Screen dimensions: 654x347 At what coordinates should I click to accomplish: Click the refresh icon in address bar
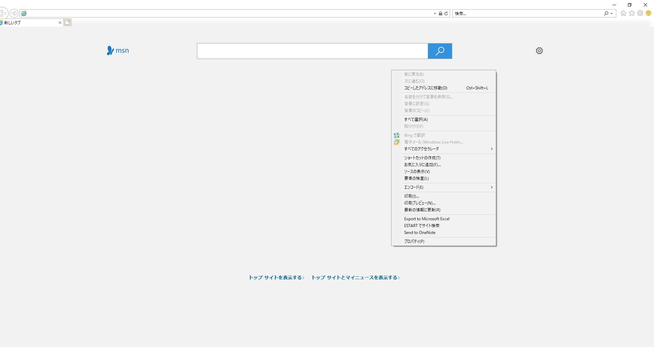coord(446,14)
